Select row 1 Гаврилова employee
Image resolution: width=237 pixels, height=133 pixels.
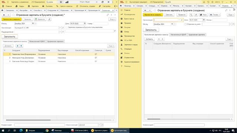click(x=59, y=54)
